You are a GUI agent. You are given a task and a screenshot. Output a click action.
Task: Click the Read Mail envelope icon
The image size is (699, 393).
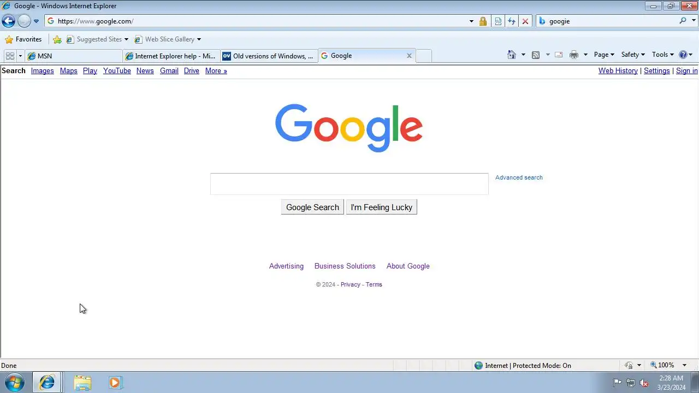[x=559, y=55]
